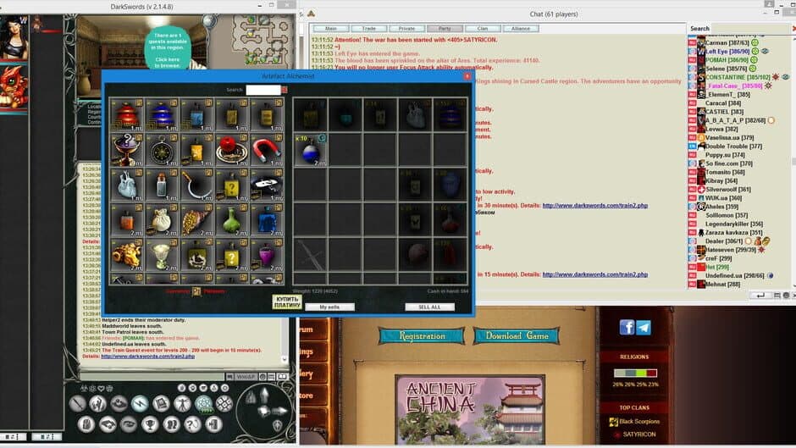Select the white chalice artifact
Viewport: 796px width, 448px height.
click(x=162, y=255)
